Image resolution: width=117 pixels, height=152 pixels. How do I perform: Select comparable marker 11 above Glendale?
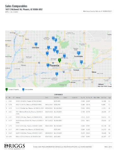tap(36, 44)
